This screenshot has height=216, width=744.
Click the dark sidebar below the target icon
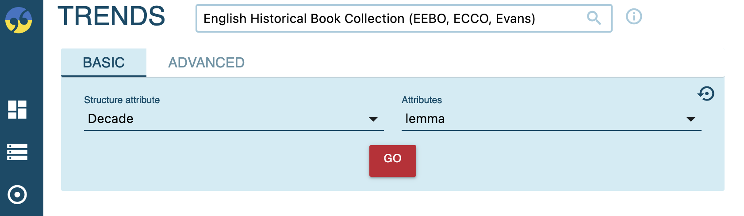(22, 211)
